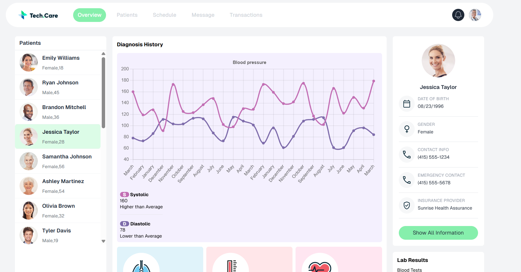Click the gender symbol icon

[x=406, y=129]
